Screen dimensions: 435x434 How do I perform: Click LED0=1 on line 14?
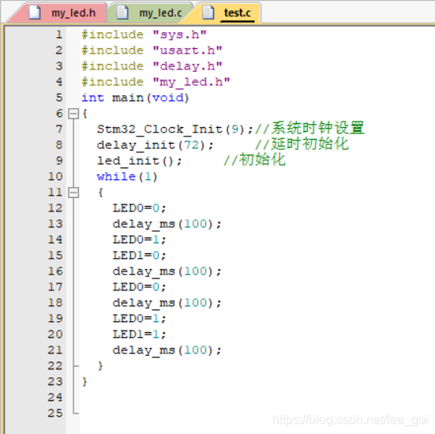click(139, 240)
